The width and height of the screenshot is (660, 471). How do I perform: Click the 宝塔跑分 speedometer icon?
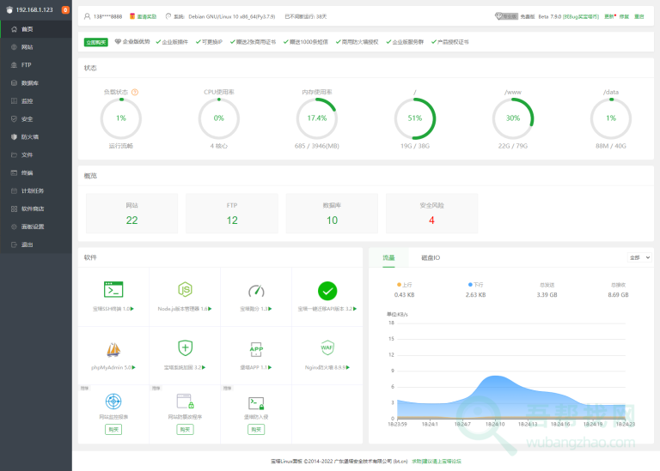pos(256,290)
